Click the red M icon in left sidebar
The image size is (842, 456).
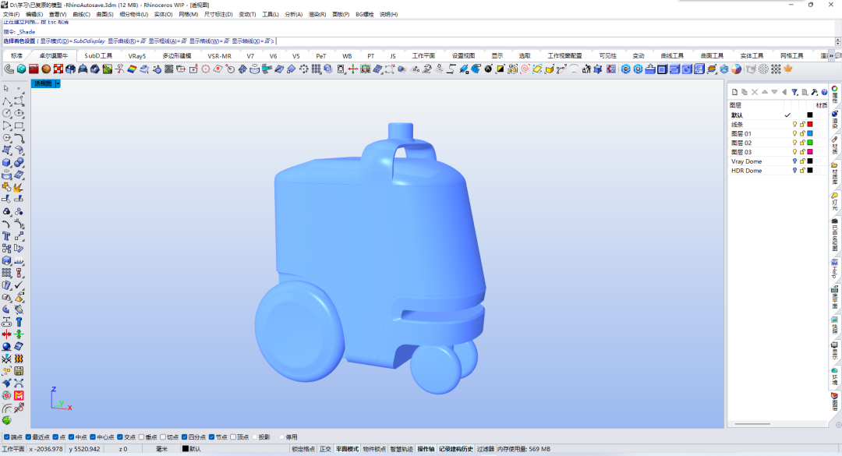(19, 395)
